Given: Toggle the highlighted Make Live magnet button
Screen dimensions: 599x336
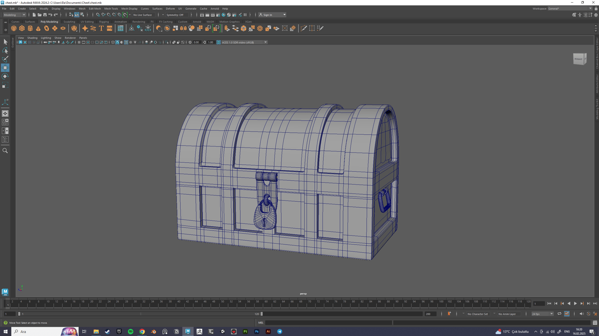Looking at the screenshot, I should [x=125, y=15].
